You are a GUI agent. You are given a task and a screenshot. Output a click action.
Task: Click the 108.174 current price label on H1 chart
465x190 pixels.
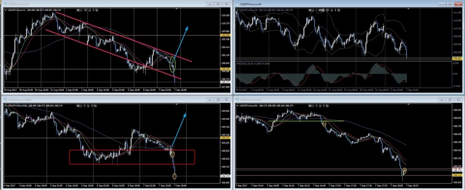(225, 82)
